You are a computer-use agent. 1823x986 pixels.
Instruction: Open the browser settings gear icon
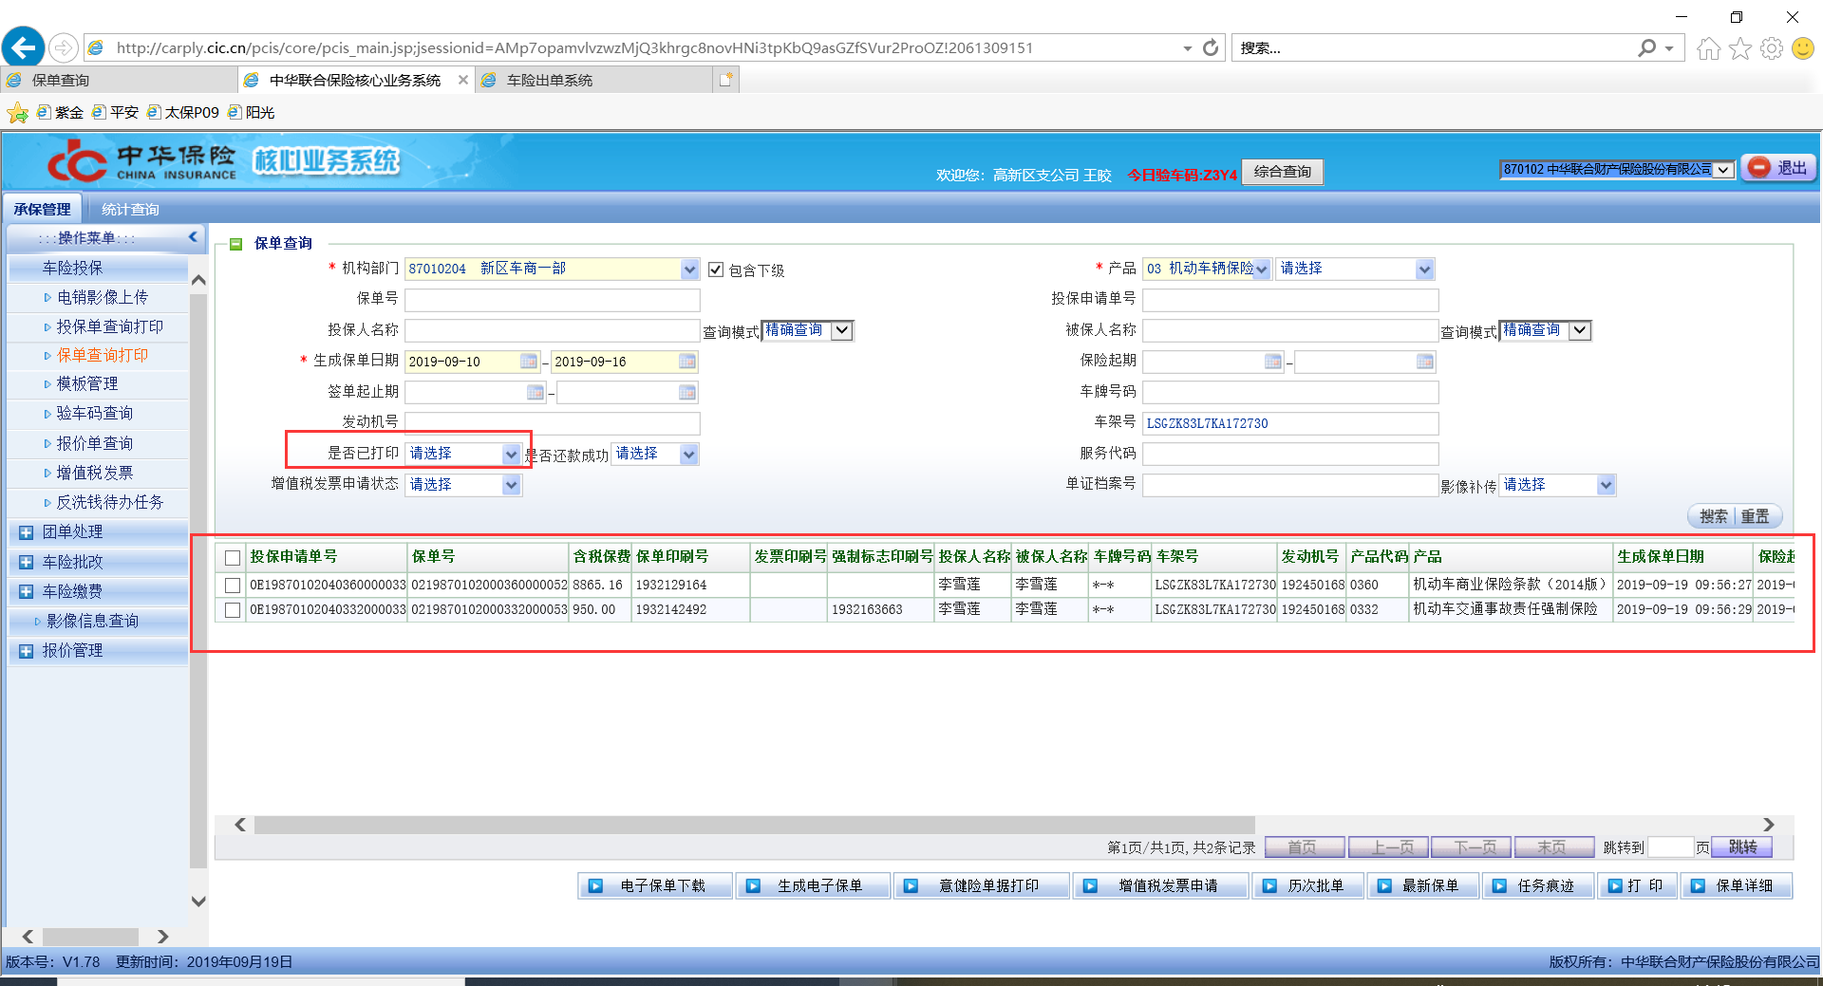(x=1772, y=47)
